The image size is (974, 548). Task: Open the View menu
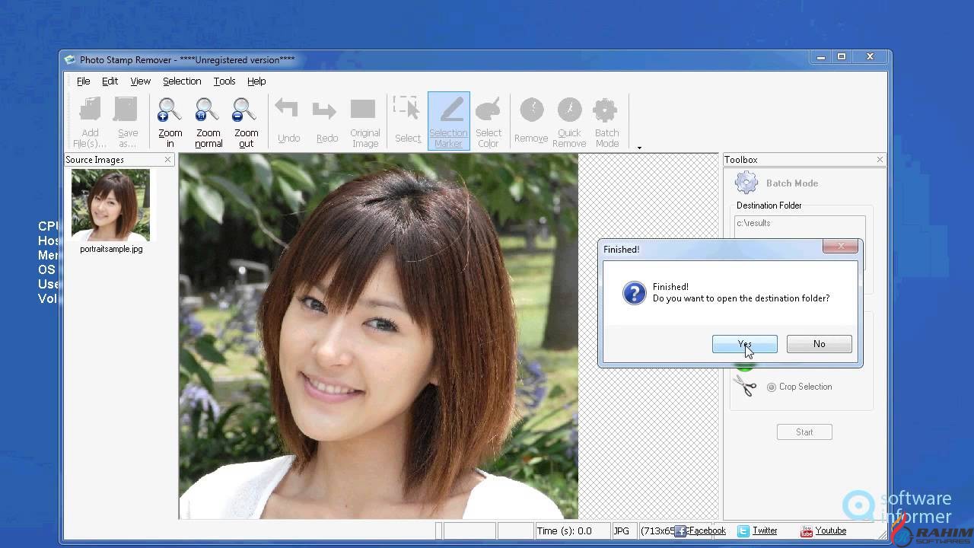pyautogui.click(x=141, y=81)
